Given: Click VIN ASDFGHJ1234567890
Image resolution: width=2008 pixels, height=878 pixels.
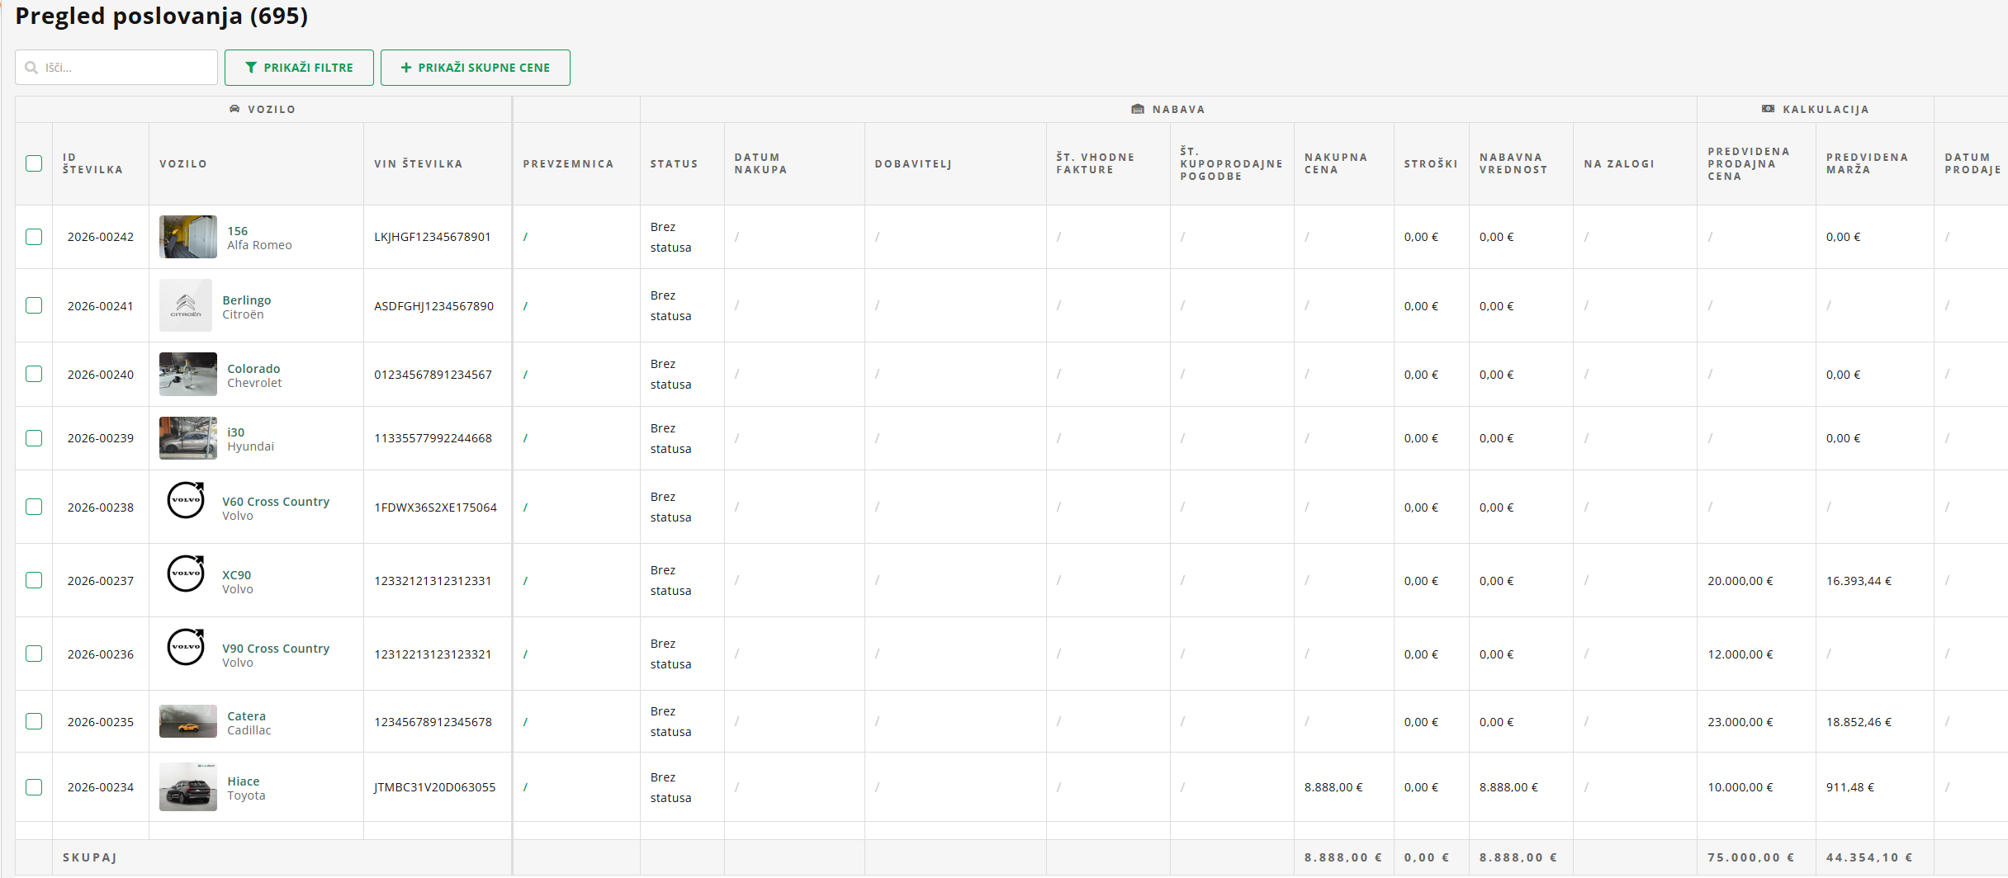Looking at the screenshot, I should pos(434,306).
